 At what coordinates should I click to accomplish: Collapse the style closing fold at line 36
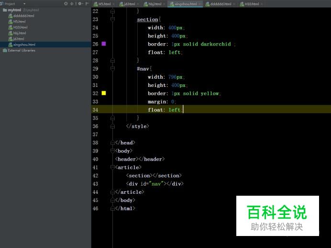113,126
